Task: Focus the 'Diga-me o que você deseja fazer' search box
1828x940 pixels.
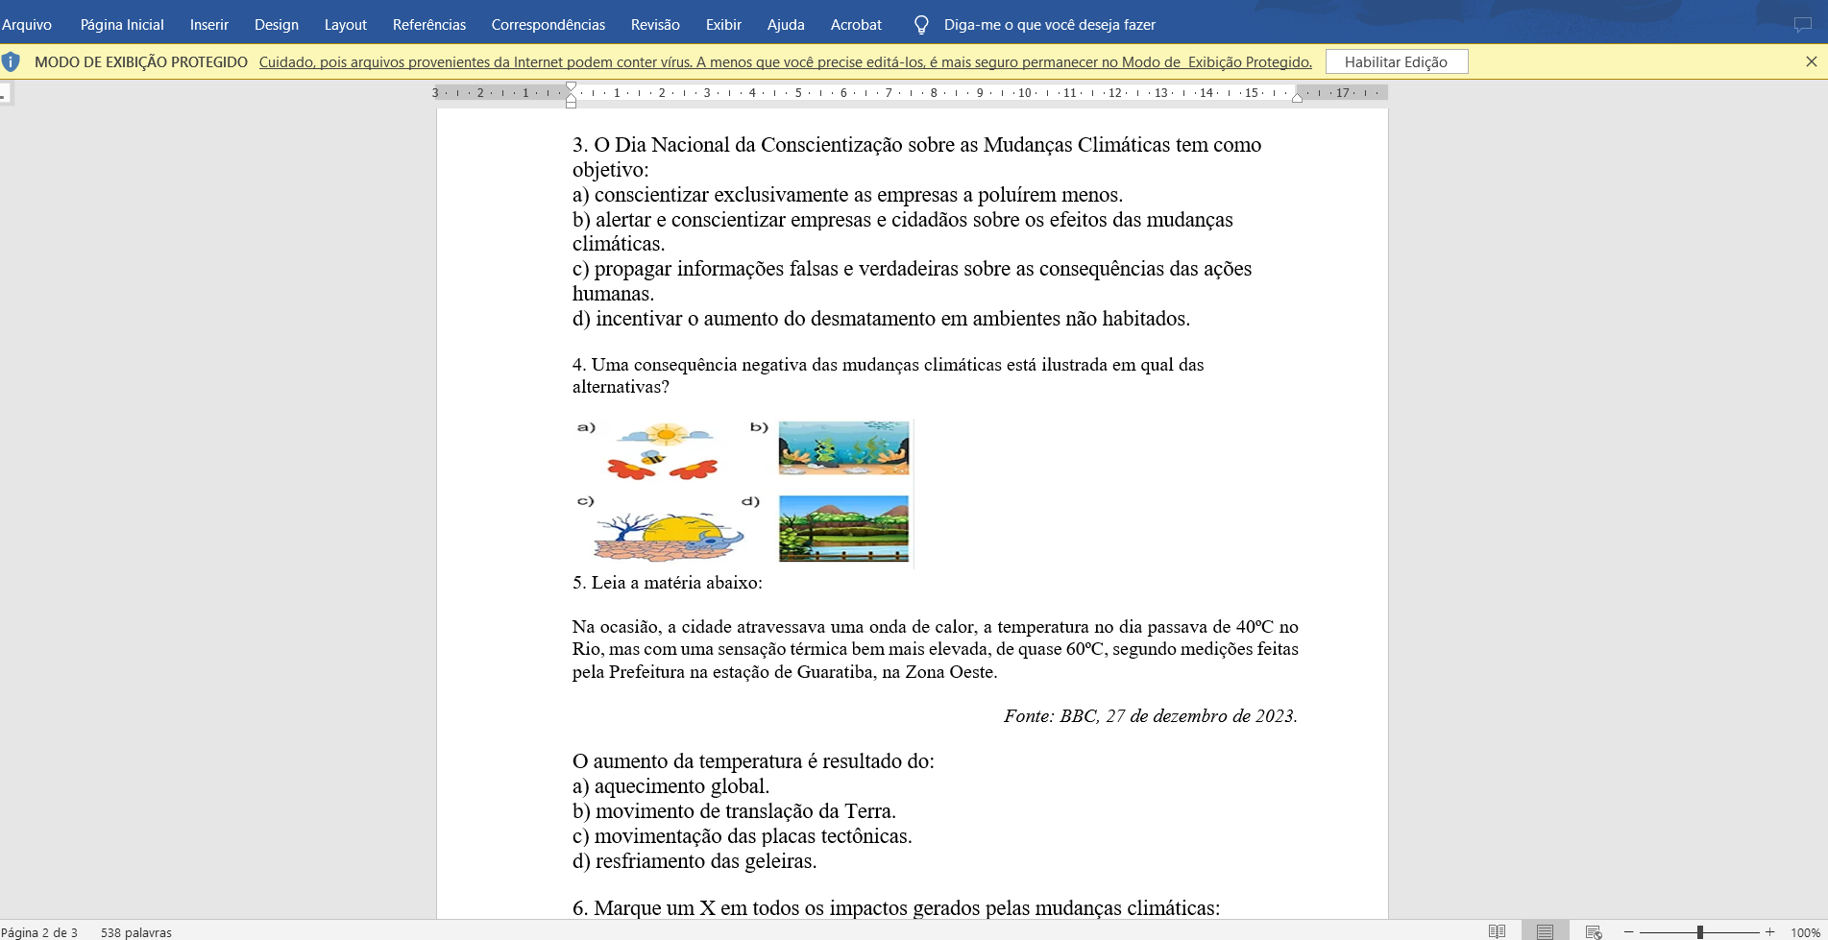Action: (1049, 25)
